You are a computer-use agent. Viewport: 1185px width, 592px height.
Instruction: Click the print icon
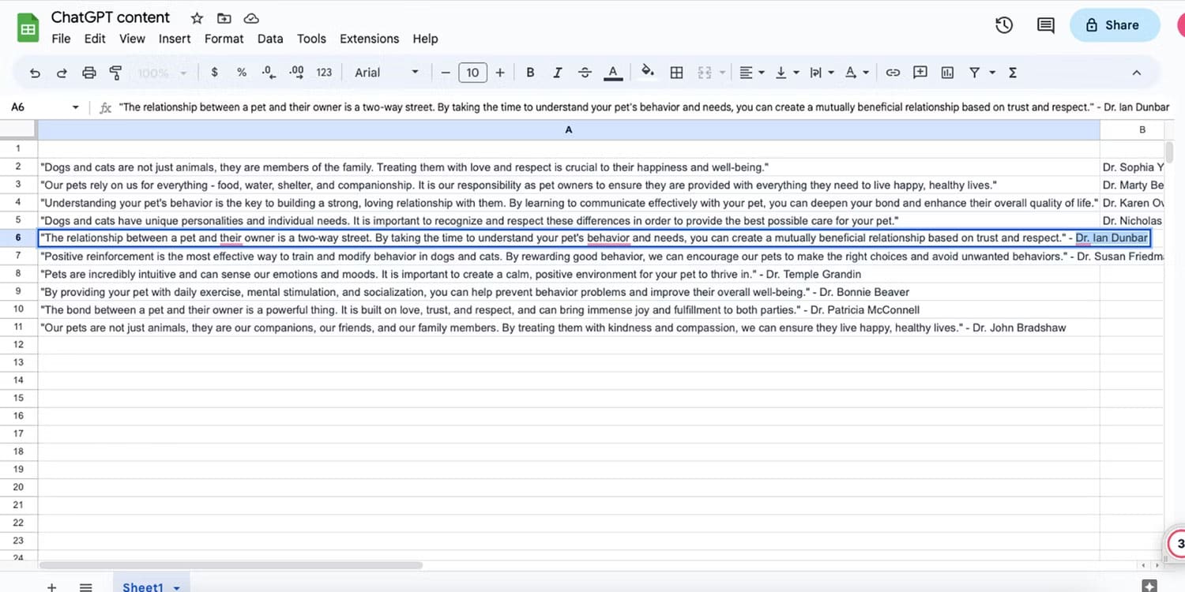click(88, 72)
